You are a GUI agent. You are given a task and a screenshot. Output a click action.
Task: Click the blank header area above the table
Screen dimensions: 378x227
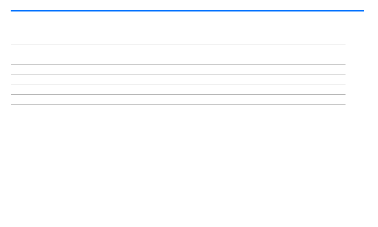(x=178, y=28)
